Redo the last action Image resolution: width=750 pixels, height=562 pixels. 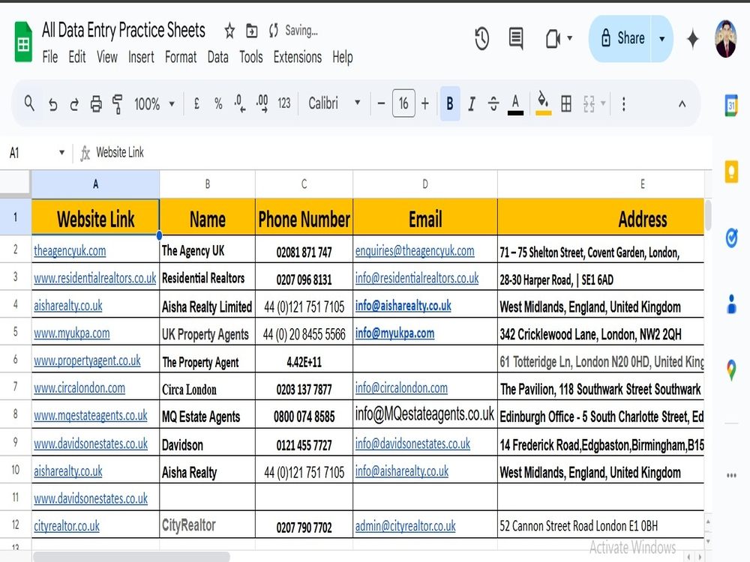tap(74, 103)
